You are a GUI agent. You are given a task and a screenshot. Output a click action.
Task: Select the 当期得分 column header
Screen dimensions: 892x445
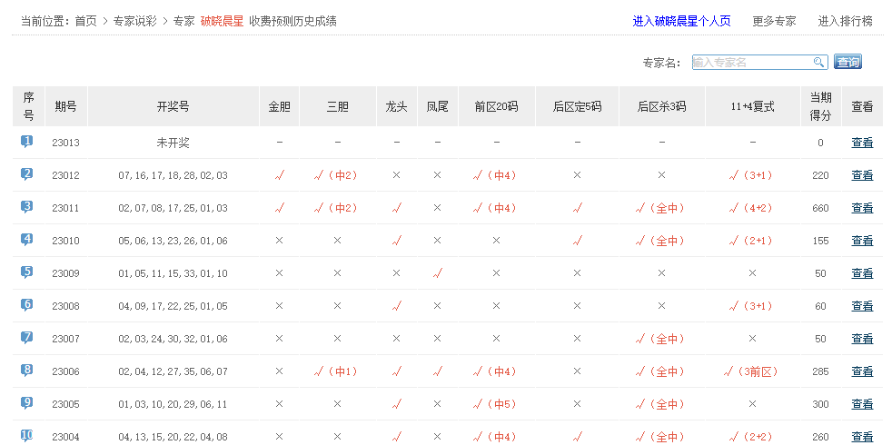tap(820, 106)
